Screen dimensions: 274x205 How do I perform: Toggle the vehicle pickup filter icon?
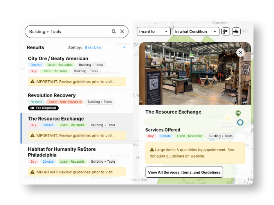(x=236, y=32)
